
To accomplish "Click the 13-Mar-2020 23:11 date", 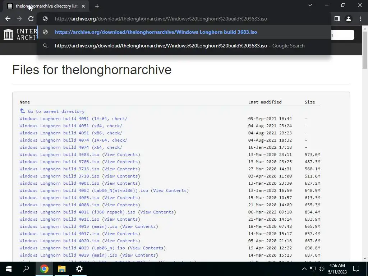I will (x=270, y=155).
